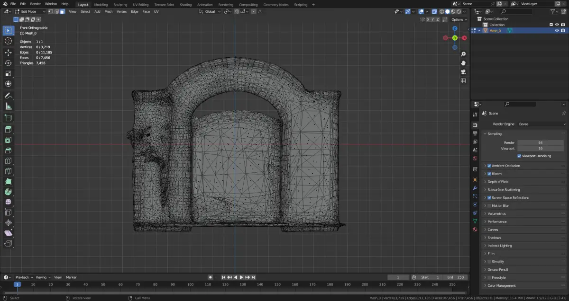The width and height of the screenshot is (569, 301).
Task: Toggle the camera view icon
Action: 463,72
